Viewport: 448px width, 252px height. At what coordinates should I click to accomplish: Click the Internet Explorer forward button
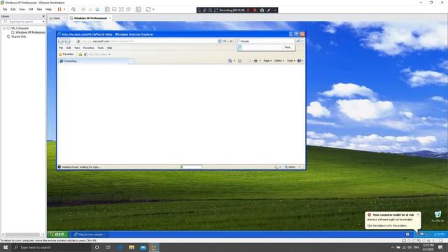point(68,41)
